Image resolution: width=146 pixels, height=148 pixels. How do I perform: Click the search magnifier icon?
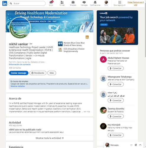tap(11, 4)
